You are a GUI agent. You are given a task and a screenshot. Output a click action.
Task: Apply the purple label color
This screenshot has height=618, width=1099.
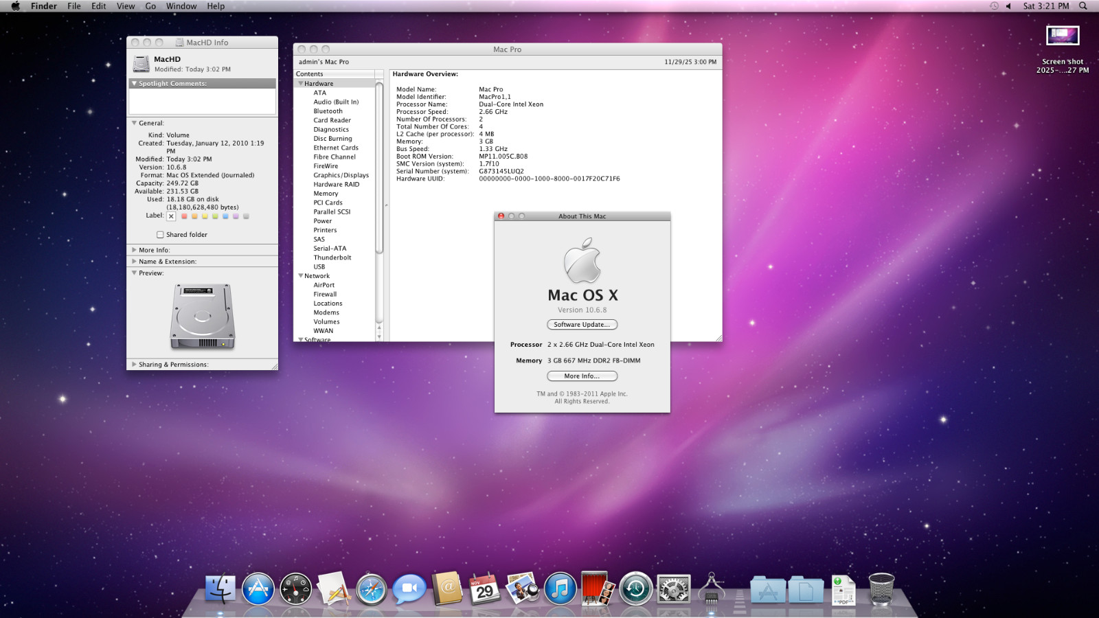click(236, 216)
